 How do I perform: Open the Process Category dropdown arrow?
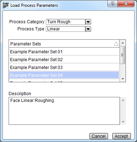point(88,22)
